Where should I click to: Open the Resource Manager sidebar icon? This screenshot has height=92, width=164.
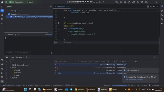pyautogui.click(x=2, y=15)
